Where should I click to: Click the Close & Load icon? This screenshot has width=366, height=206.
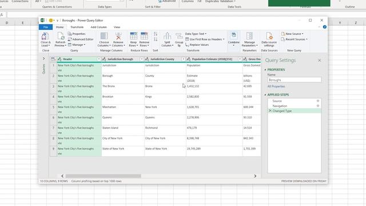point(45,37)
